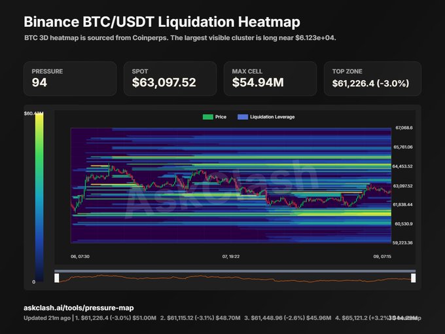Click the Binance BTC/USDT Liquidation Heatmap title
445x334 pixels.
click(x=162, y=22)
